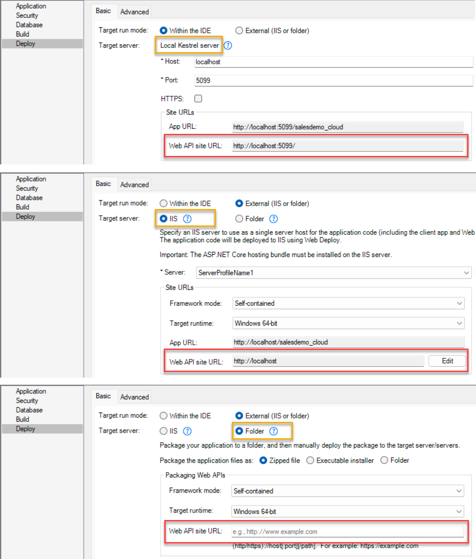The image size is (476, 559).
Task: Click help icon beside the unselected IIS option
Action: [x=187, y=431]
